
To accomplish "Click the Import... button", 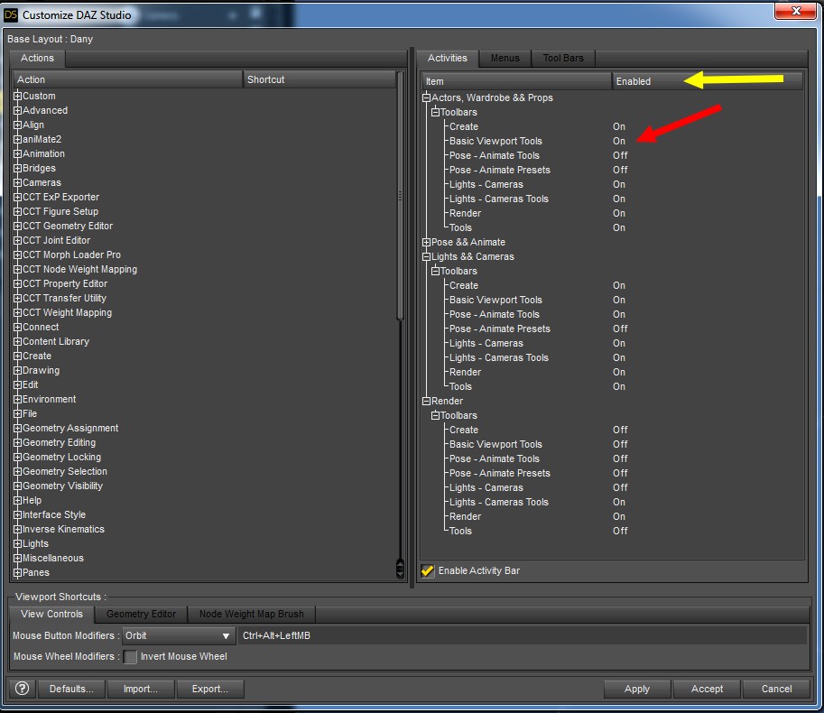I will [140, 689].
